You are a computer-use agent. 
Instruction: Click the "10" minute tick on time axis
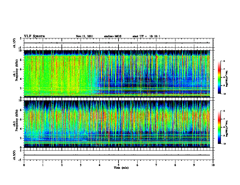(213, 165)
